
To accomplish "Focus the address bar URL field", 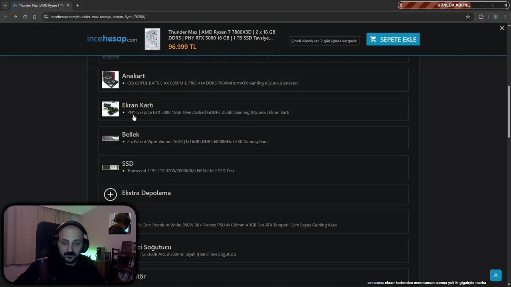I will pyautogui.click(x=255, y=17).
